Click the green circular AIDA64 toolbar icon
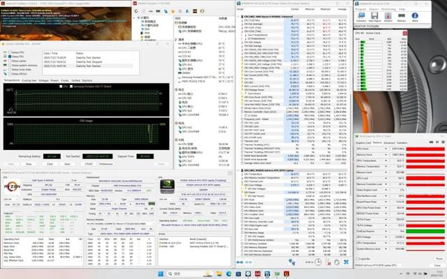The width and height of the screenshot is (447, 279). [202, 11]
